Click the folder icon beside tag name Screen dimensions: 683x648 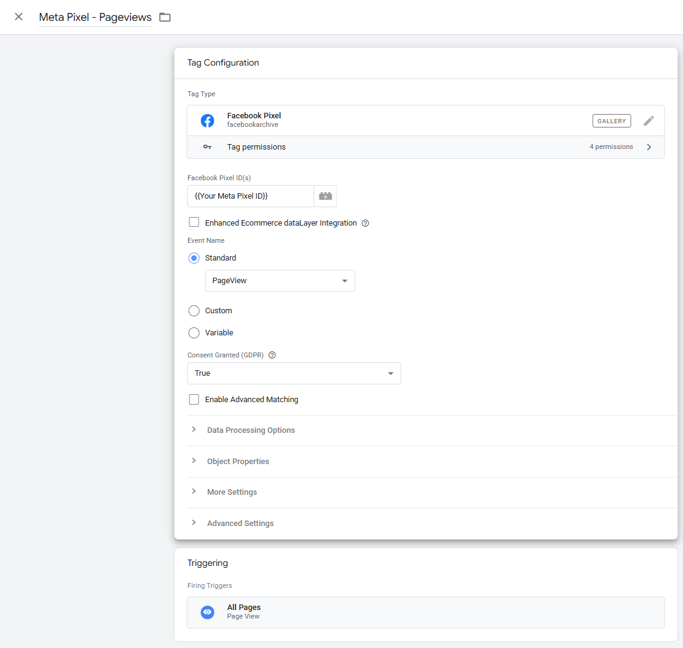pyautogui.click(x=165, y=17)
